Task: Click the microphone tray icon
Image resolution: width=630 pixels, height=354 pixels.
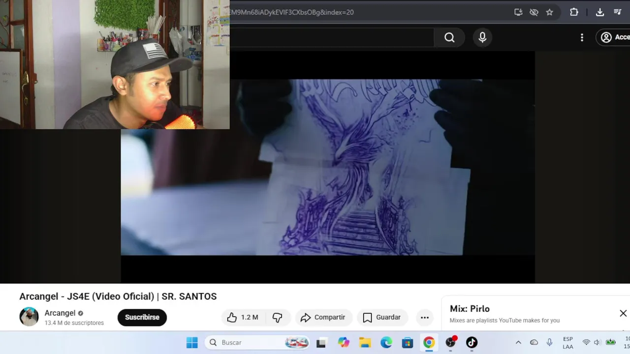Action: [550, 343]
